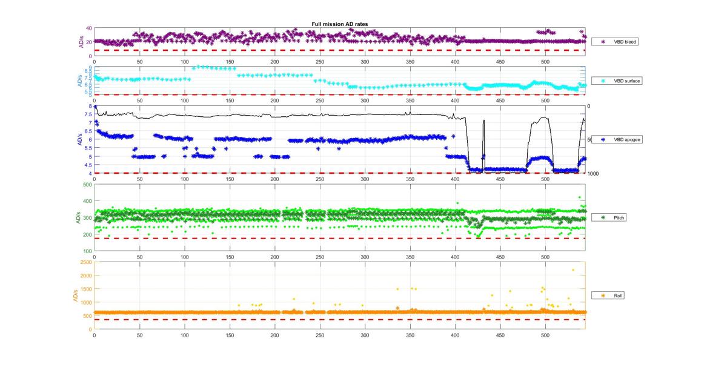
Task: Click the cyan AD/s label of surface plot
Action: (79, 81)
